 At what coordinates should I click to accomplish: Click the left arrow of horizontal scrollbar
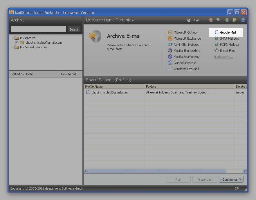point(86,171)
